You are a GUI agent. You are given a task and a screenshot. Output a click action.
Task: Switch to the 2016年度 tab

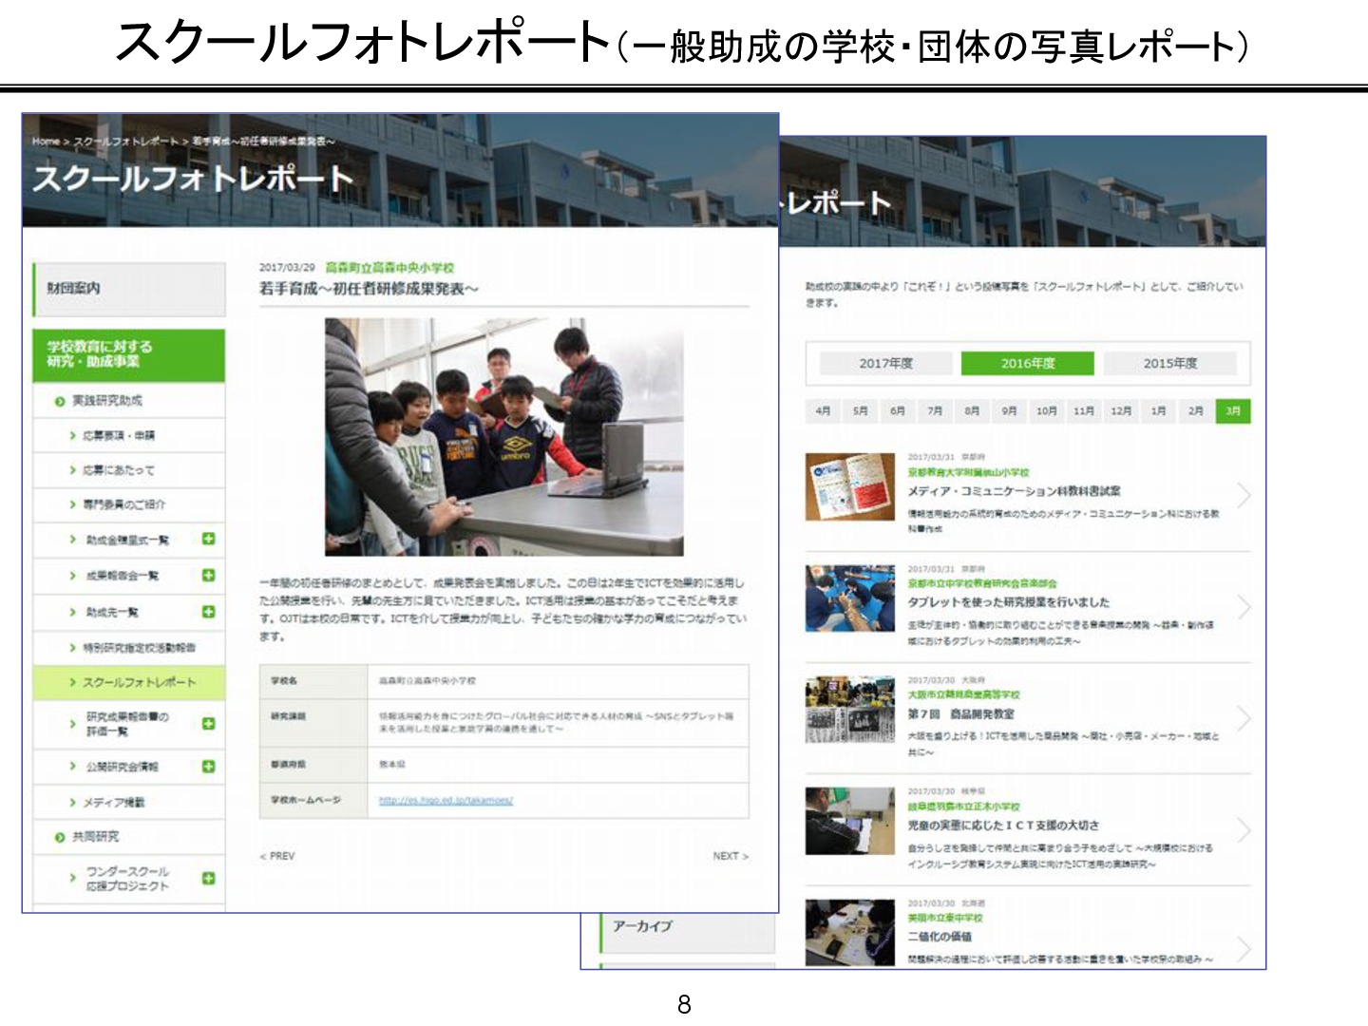[1028, 364]
